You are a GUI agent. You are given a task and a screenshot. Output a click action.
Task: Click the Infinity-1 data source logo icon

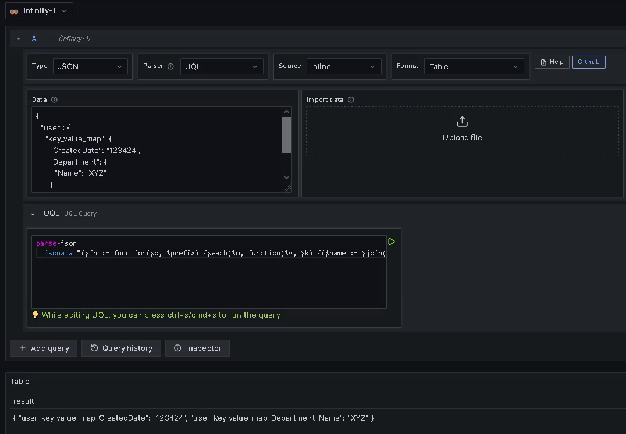[15, 11]
